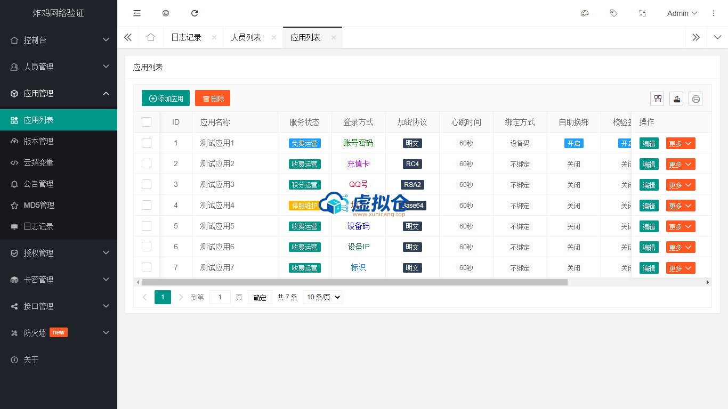Open 公告管理 in the sidebar
The height and width of the screenshot is (409, 728).
point(59,184)
